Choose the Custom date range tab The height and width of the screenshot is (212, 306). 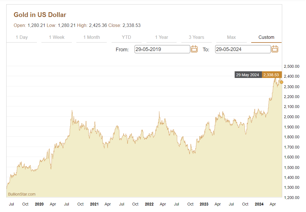point(266,37)
